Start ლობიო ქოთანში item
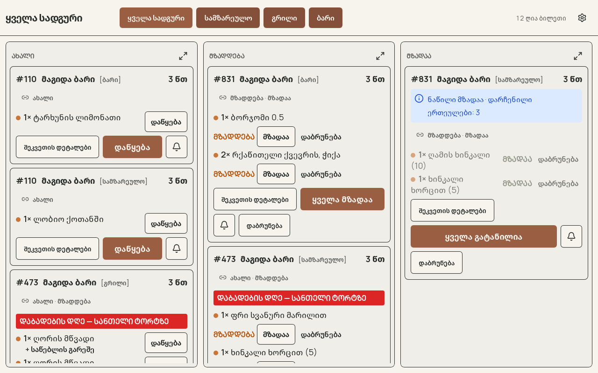This screenshot has width=598, height=373. (x=166, y=223)
